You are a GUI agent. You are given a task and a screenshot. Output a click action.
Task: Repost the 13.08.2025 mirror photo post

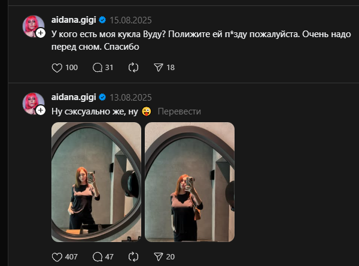133,257
